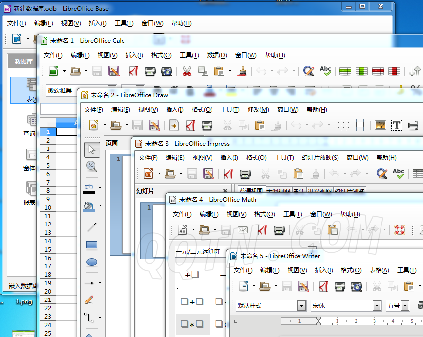Click Export as PDF icon in Writer toolbar
Image resolution: width=423 pixels, height=337 pixels.
[x=324, y=286]
